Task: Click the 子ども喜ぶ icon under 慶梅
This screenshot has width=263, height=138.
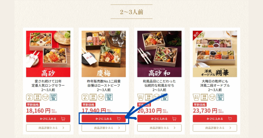Action: [85, 97]
